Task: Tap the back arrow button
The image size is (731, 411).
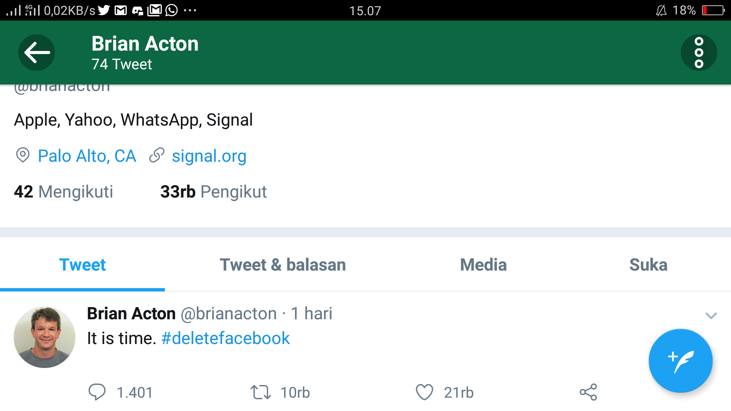Action: [x=37, y=53]
